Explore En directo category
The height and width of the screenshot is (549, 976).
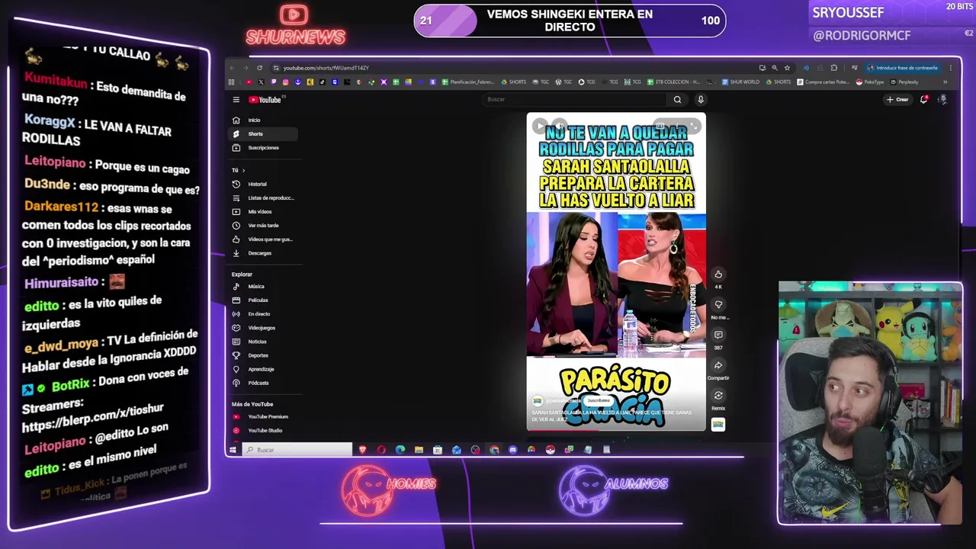pos(264,313)
